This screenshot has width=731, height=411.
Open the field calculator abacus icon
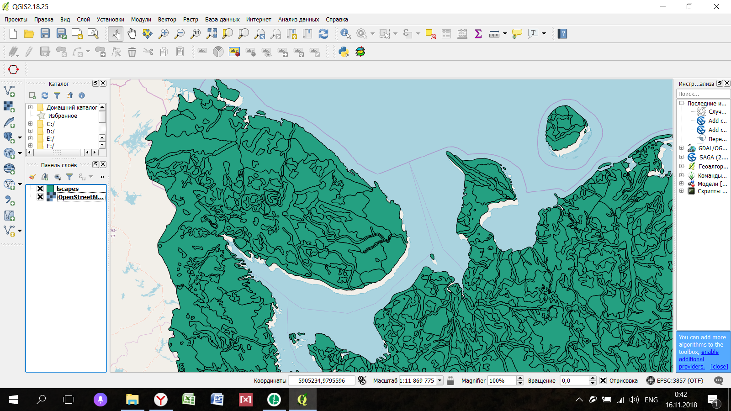coord(462,34)
